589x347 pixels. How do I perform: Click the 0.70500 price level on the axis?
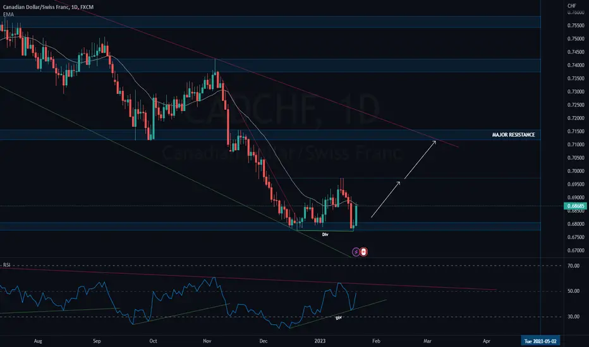tap(576, 158)
